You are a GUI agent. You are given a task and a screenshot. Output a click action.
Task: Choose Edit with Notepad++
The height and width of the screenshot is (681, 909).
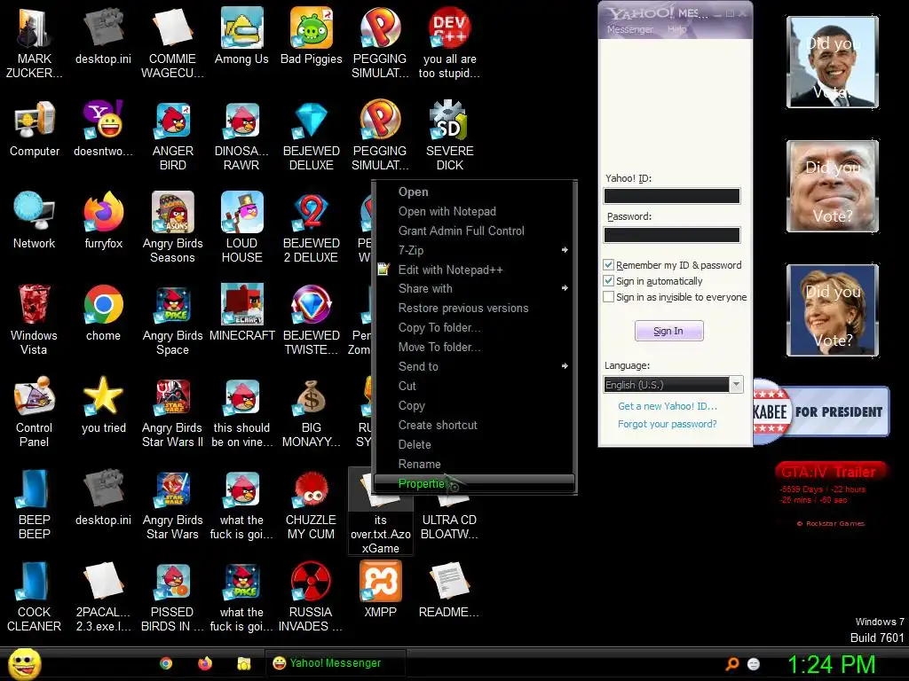click(475, 270)
